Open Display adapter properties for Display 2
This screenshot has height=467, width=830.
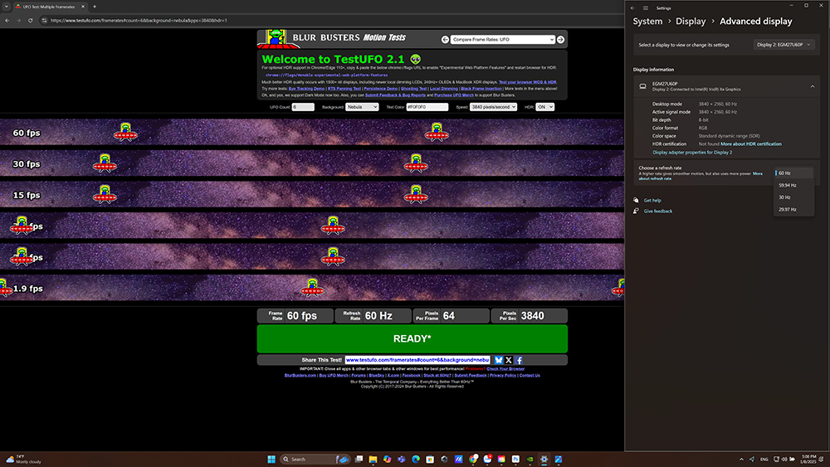[x=692, y=153]
